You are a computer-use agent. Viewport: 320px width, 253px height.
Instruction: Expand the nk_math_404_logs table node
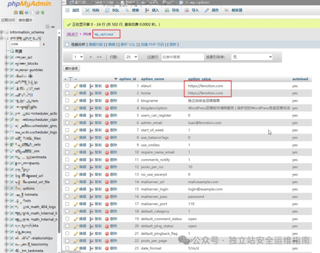6,207
